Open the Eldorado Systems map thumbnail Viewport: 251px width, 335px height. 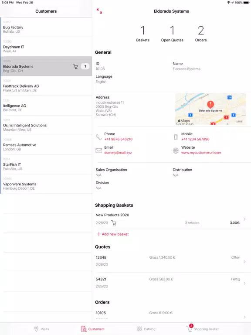(x=210, y=109)
